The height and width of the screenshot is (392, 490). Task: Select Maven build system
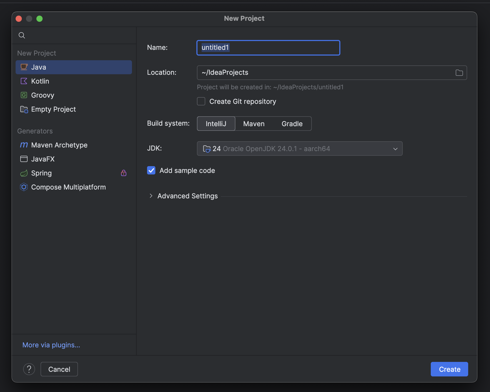point(254,124)
